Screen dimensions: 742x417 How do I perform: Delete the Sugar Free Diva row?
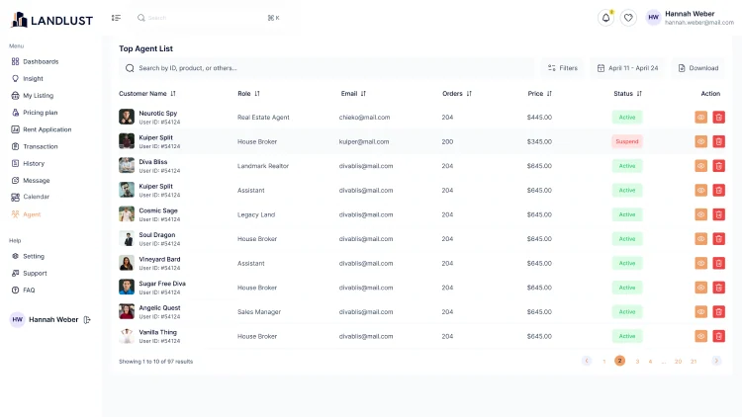718,288
